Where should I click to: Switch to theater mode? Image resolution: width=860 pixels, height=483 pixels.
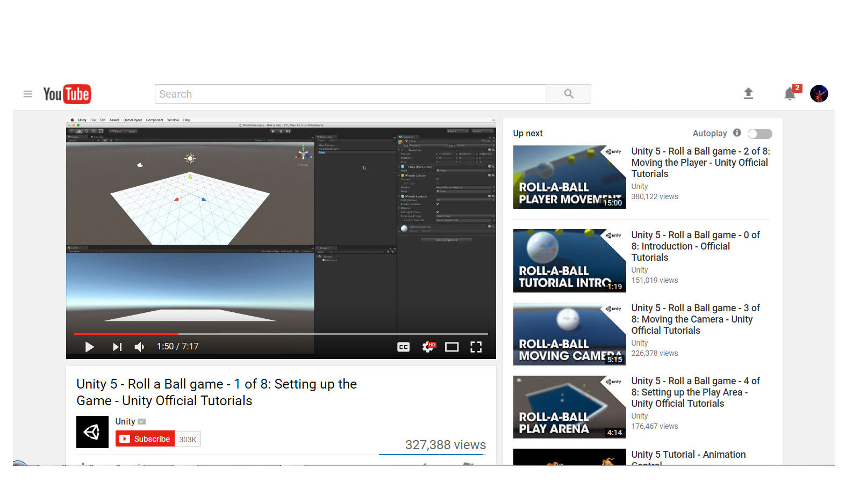point(452,347)
